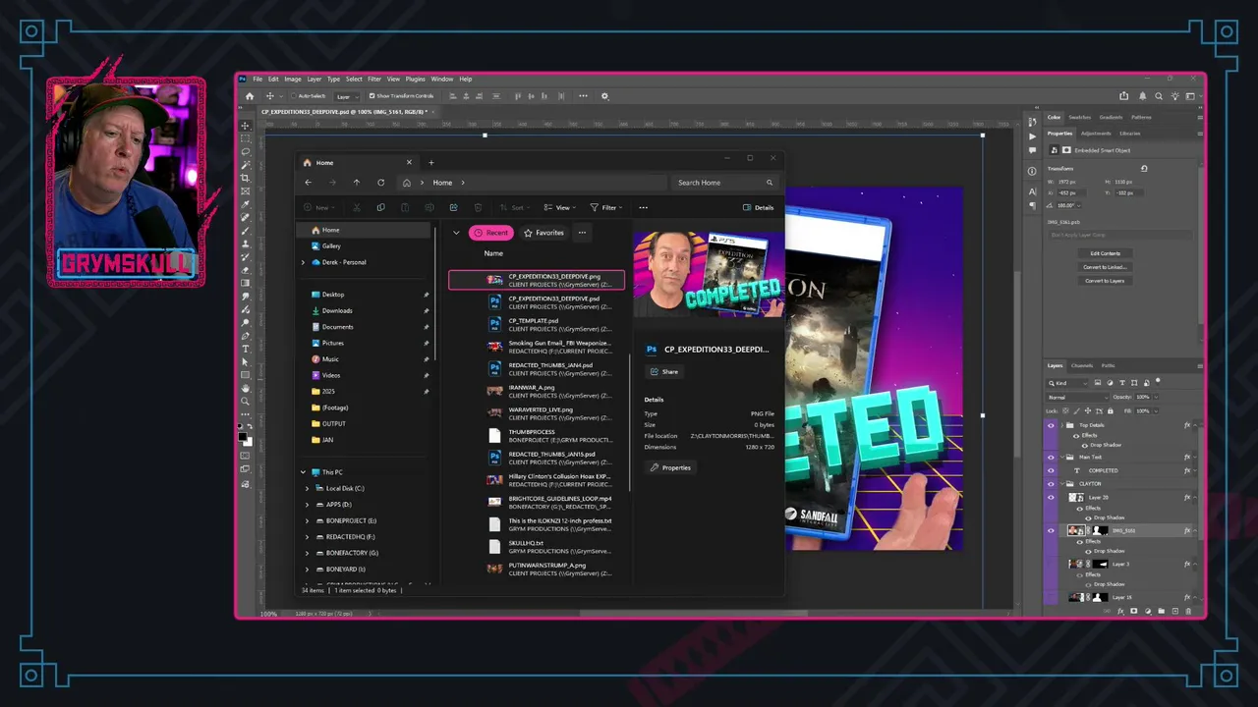
Task: Select the Eyedropper tool
Action: (x=246, y=204)
